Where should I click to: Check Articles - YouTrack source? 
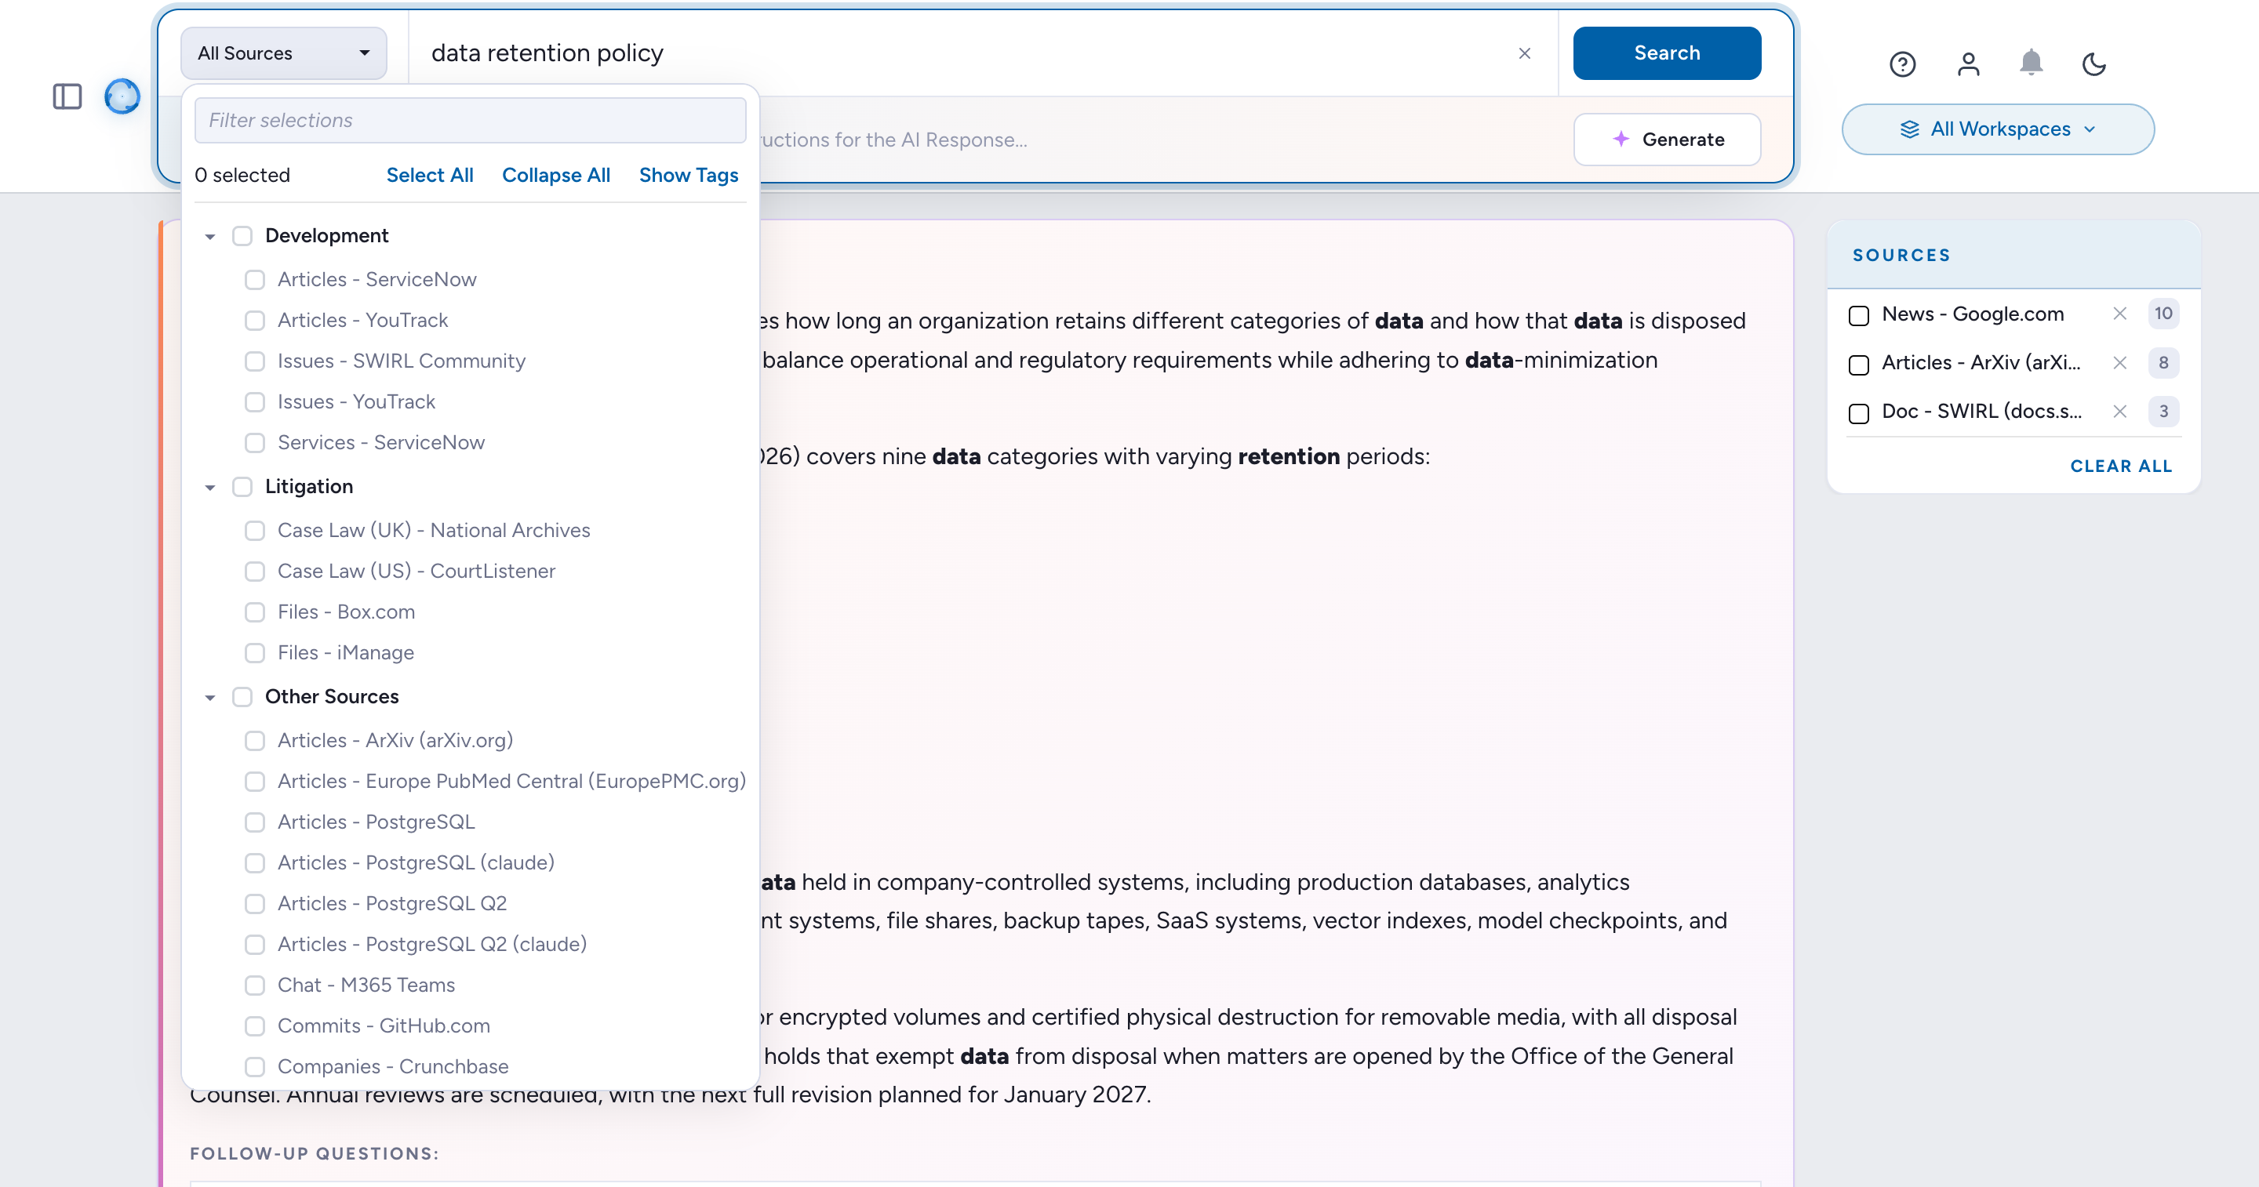(254, 321)
